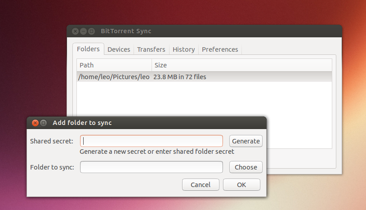366x210 pixels.
Task: Click the Folder to sync input field
Action: (x=151, y=167)
